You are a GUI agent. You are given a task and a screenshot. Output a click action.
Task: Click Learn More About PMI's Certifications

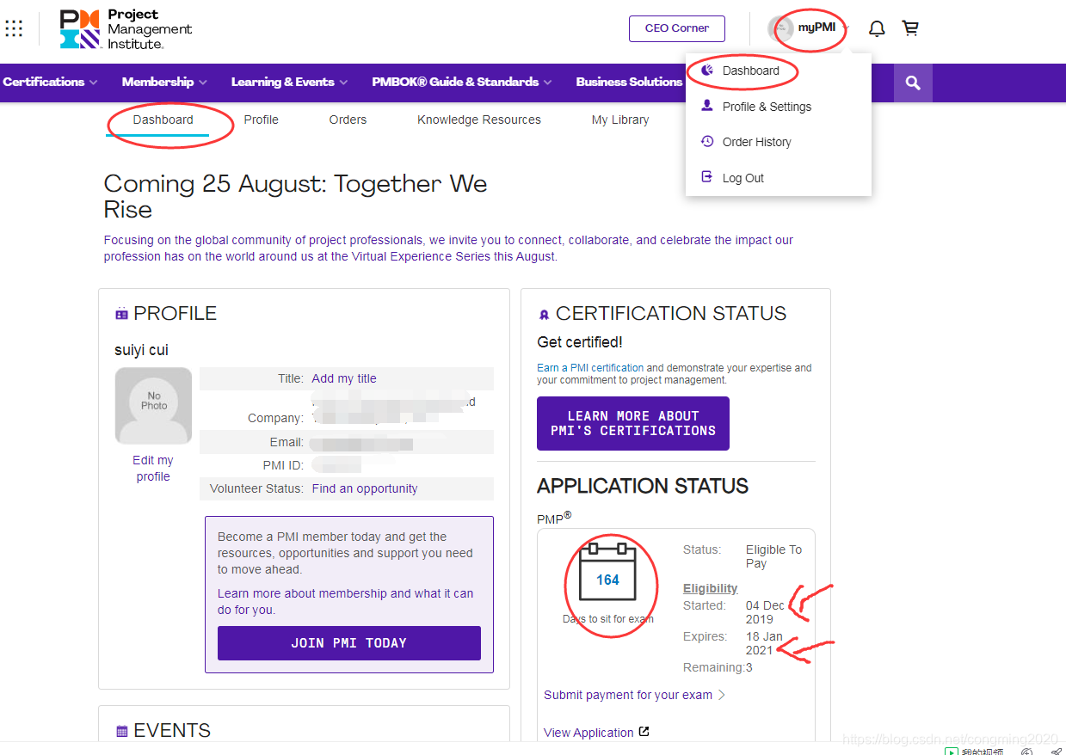[633, 423]
